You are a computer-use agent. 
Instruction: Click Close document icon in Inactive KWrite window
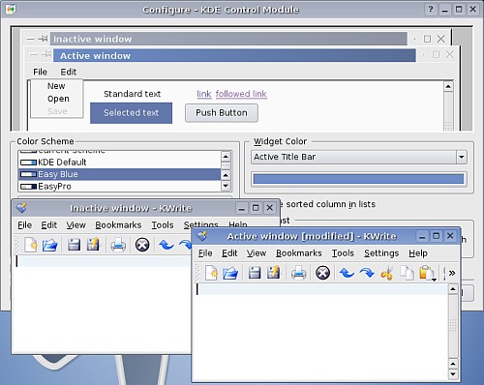tap(142, 245)
